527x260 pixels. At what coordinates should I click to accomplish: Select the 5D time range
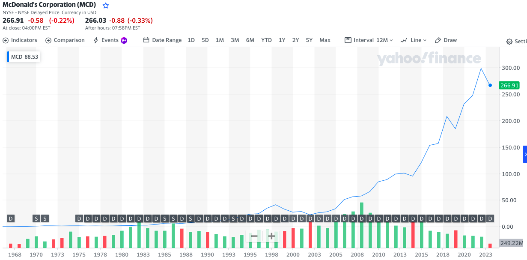(x=205, y=40)
